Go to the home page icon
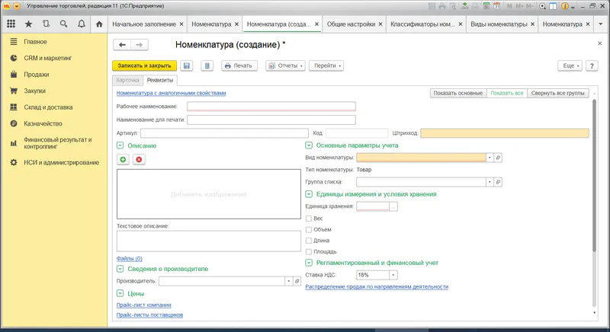 tap(98, 24)
